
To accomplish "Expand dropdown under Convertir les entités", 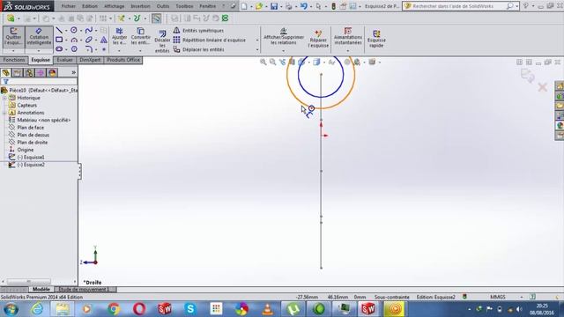I will [x=140, y=51].
